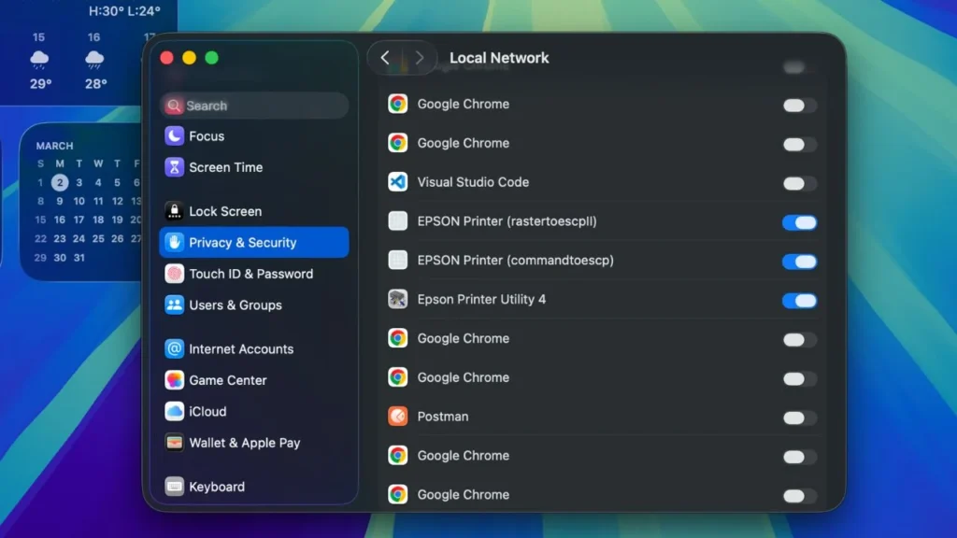Click the back navigation chevron
This screenshot has height=538, width=957.
[384, 57]
